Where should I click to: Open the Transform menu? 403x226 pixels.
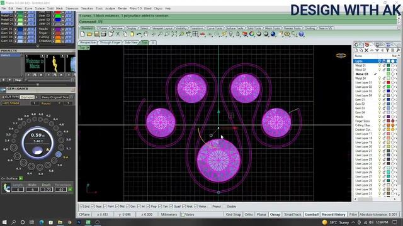tap(87, 8)
